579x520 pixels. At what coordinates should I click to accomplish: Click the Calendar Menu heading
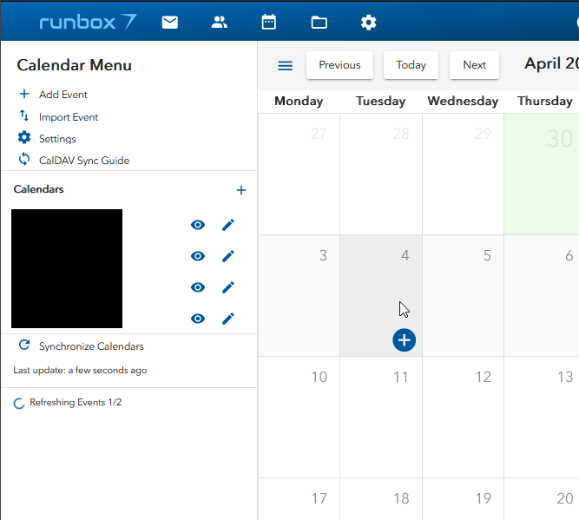tap(75, 65)
